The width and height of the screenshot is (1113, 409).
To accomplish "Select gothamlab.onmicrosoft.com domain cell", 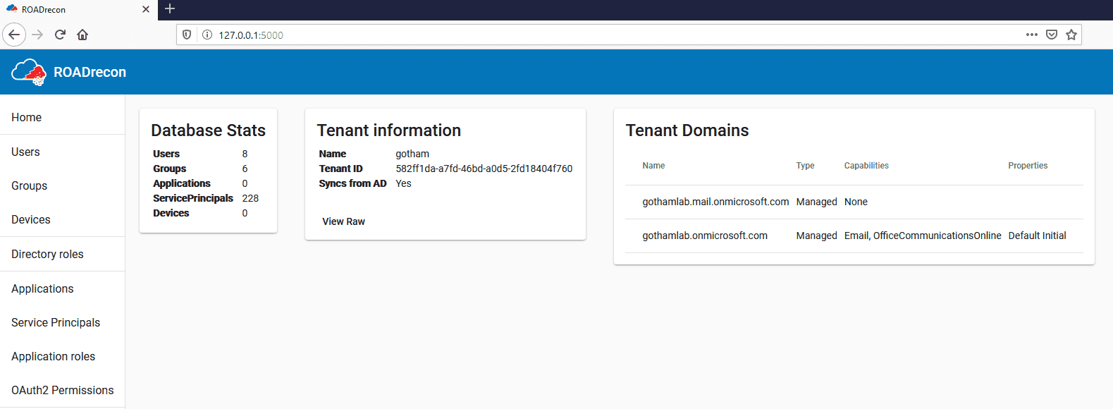I will click(x=705, y=236).
